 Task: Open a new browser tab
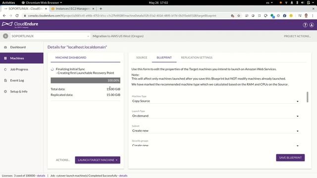click(101, 9)
